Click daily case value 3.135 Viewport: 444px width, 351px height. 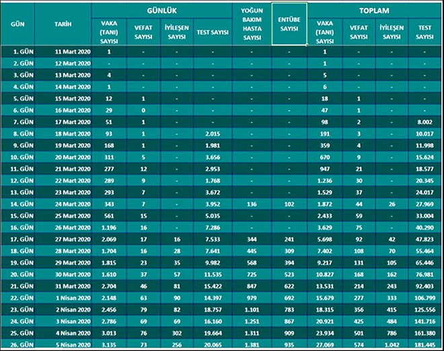[108, 346]
